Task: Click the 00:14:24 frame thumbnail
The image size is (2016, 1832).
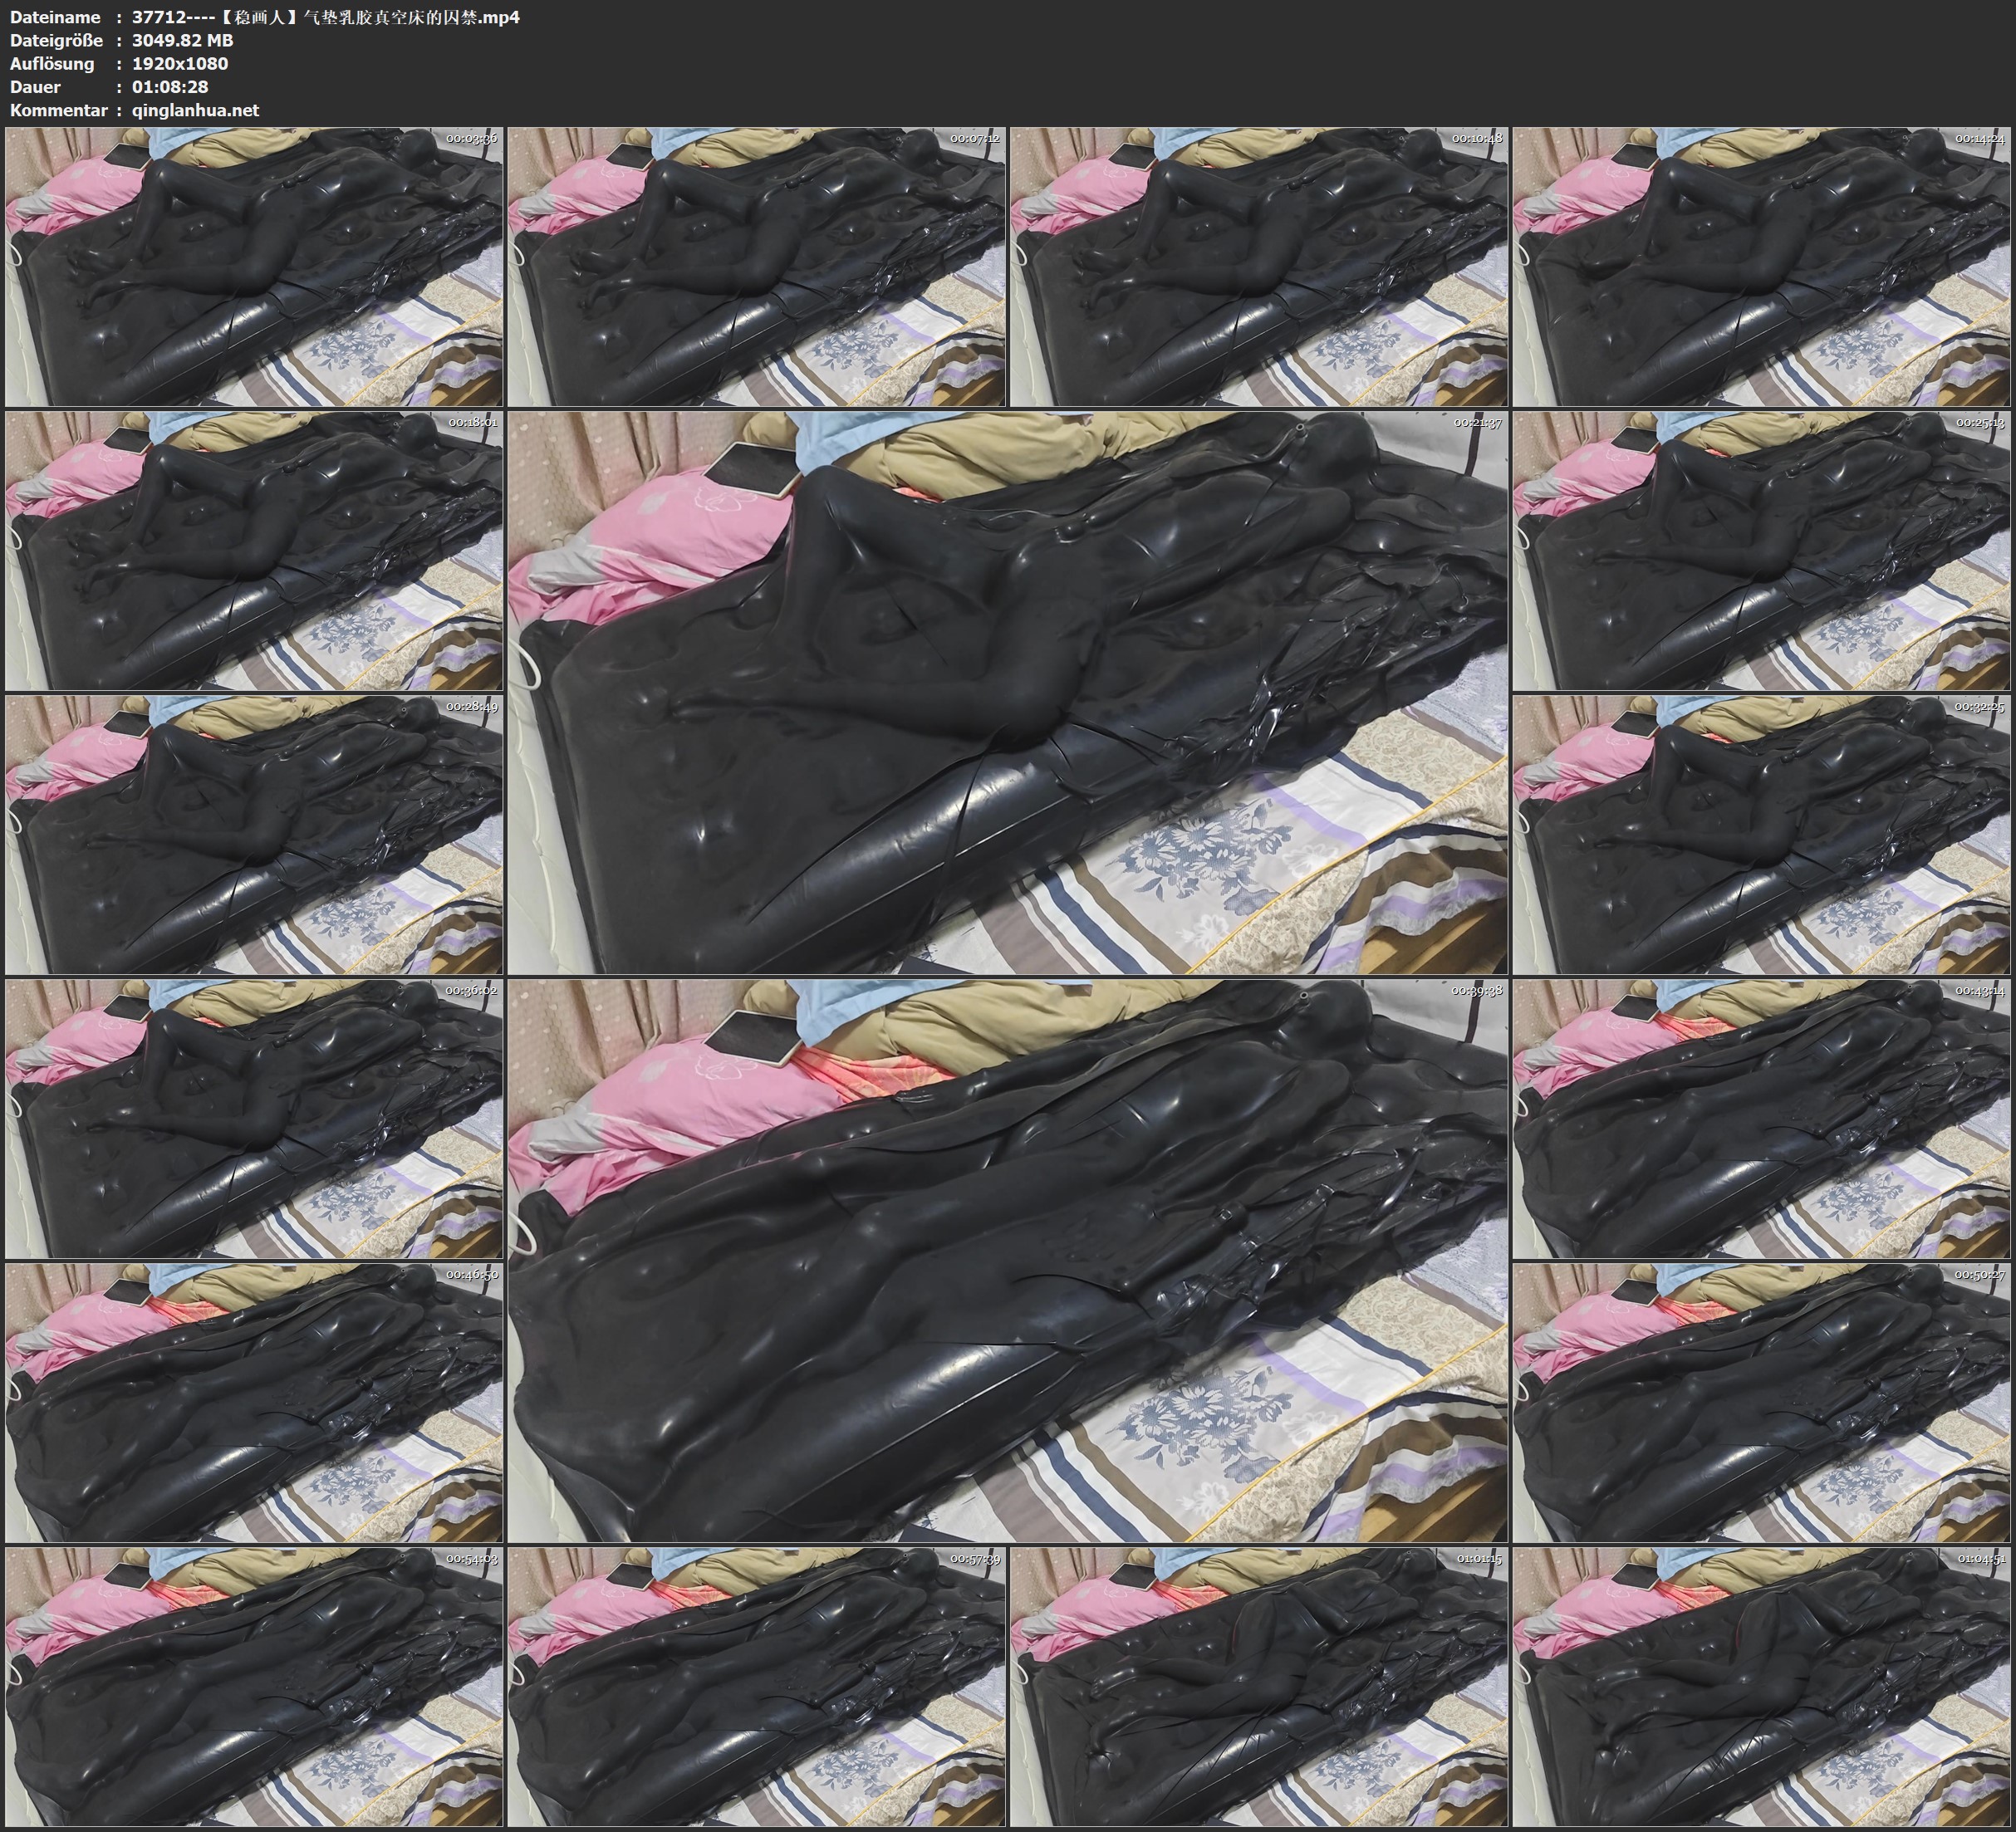Action: click(x=1762, y=267)
